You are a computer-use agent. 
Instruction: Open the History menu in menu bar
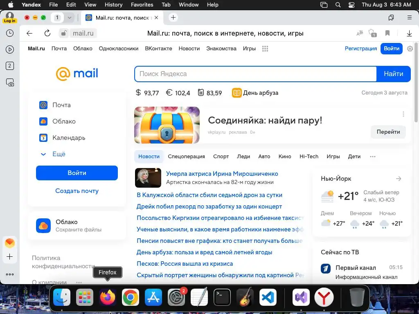coord(113,5)
